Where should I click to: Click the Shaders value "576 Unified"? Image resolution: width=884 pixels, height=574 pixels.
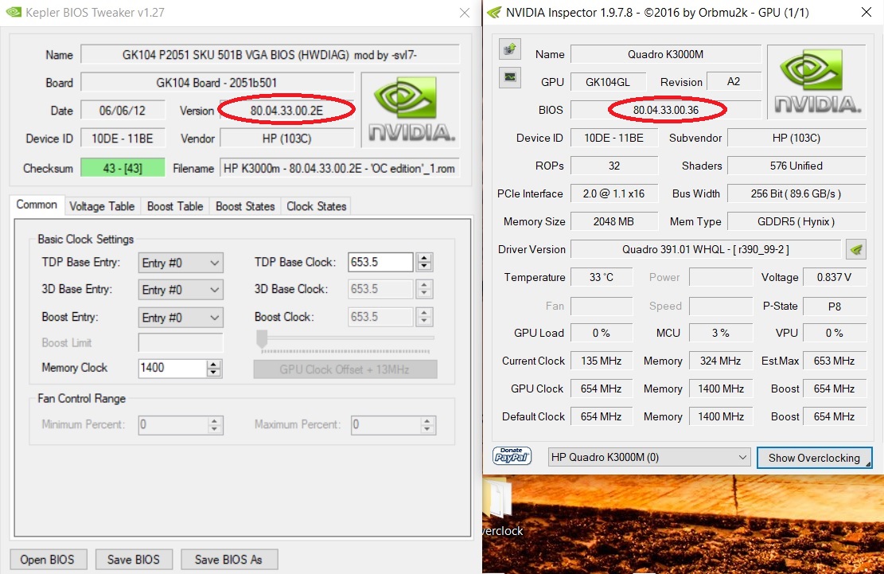point(796,166)
